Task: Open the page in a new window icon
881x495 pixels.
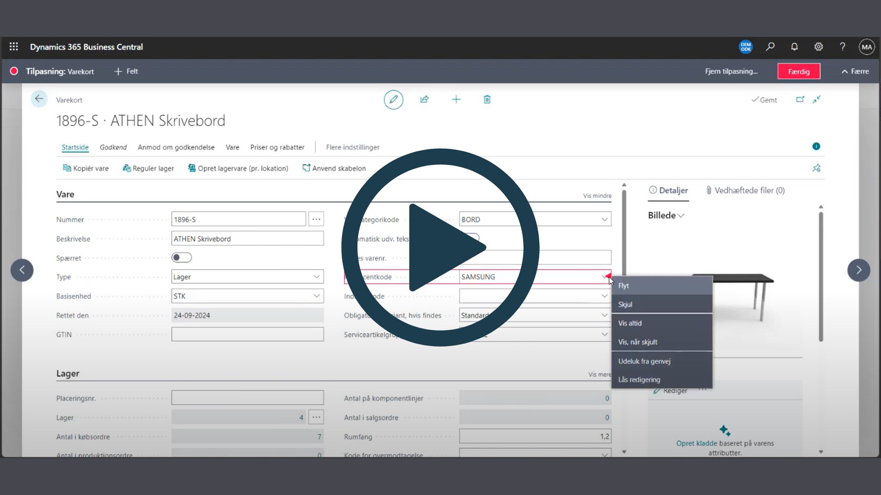Action: [x=800, y=99]
